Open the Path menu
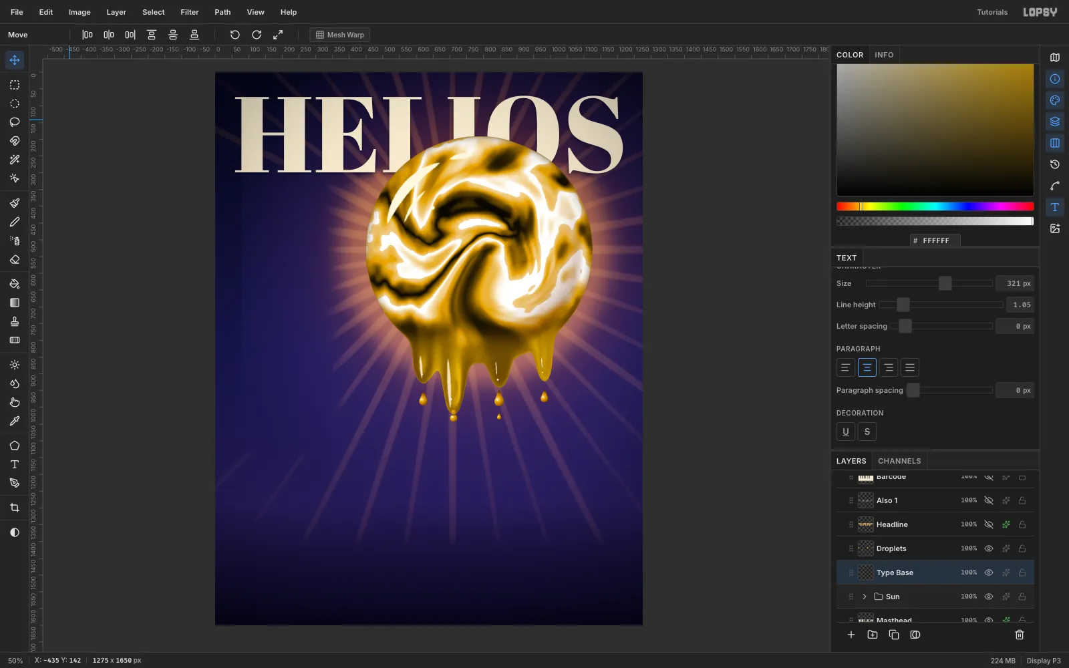 [222, 12]
